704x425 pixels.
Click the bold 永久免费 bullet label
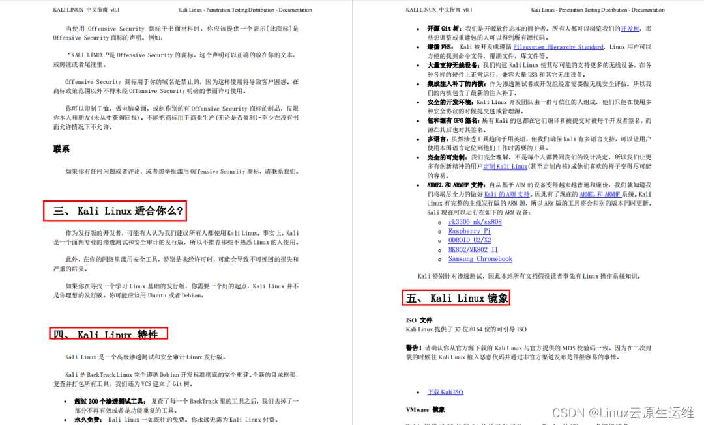tap(89, 420)
